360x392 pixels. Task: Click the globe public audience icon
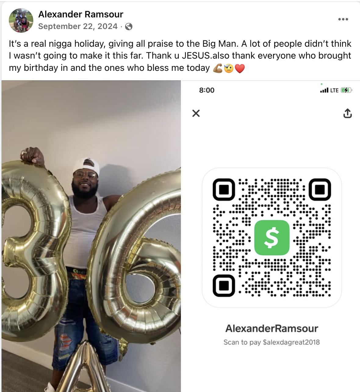pos(129,27)
